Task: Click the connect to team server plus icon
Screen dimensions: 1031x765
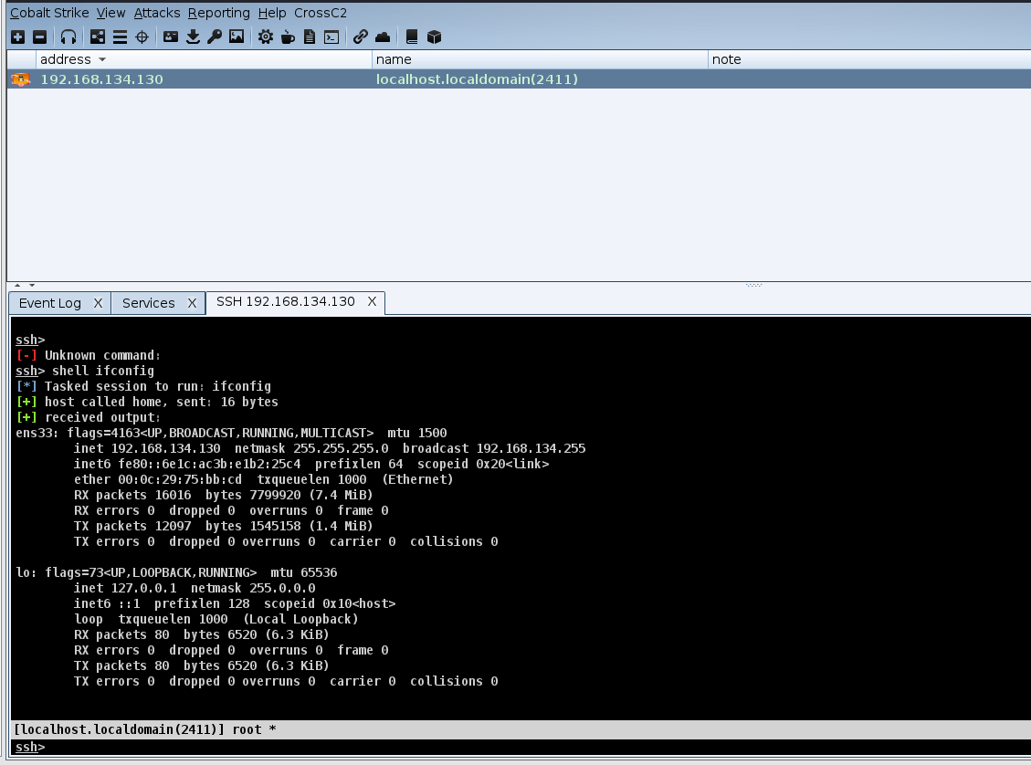Action: [x=17, y=37]
